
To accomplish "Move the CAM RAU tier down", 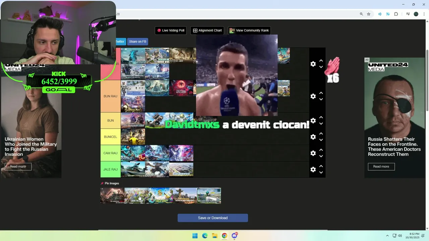I will 321,156.
